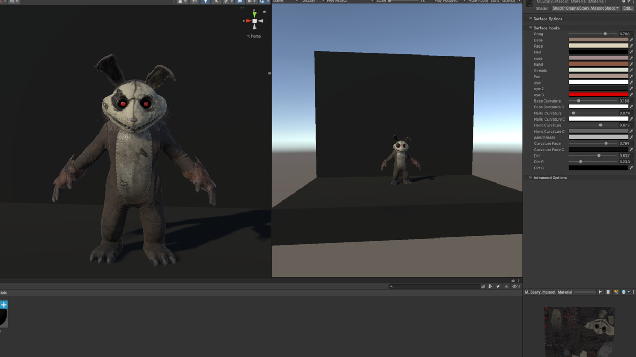This screenshot has width=636, height=357.
Task: Click Persp label to switch projection
Action: click(254, 36)
